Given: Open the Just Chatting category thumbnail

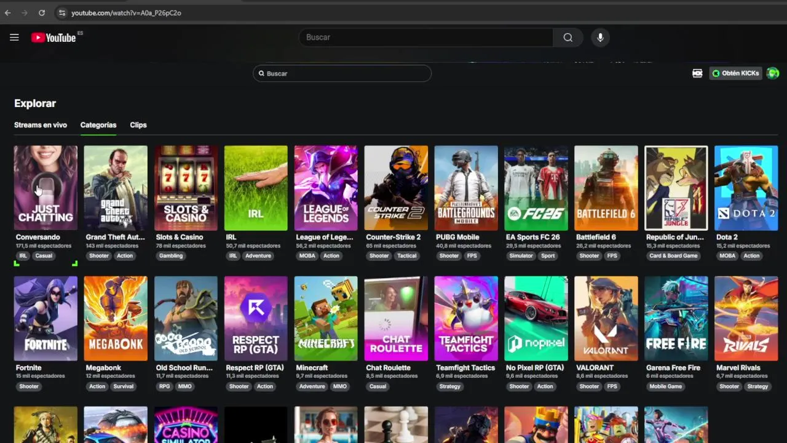Looking at the screenshot, I should click(45, 188).
